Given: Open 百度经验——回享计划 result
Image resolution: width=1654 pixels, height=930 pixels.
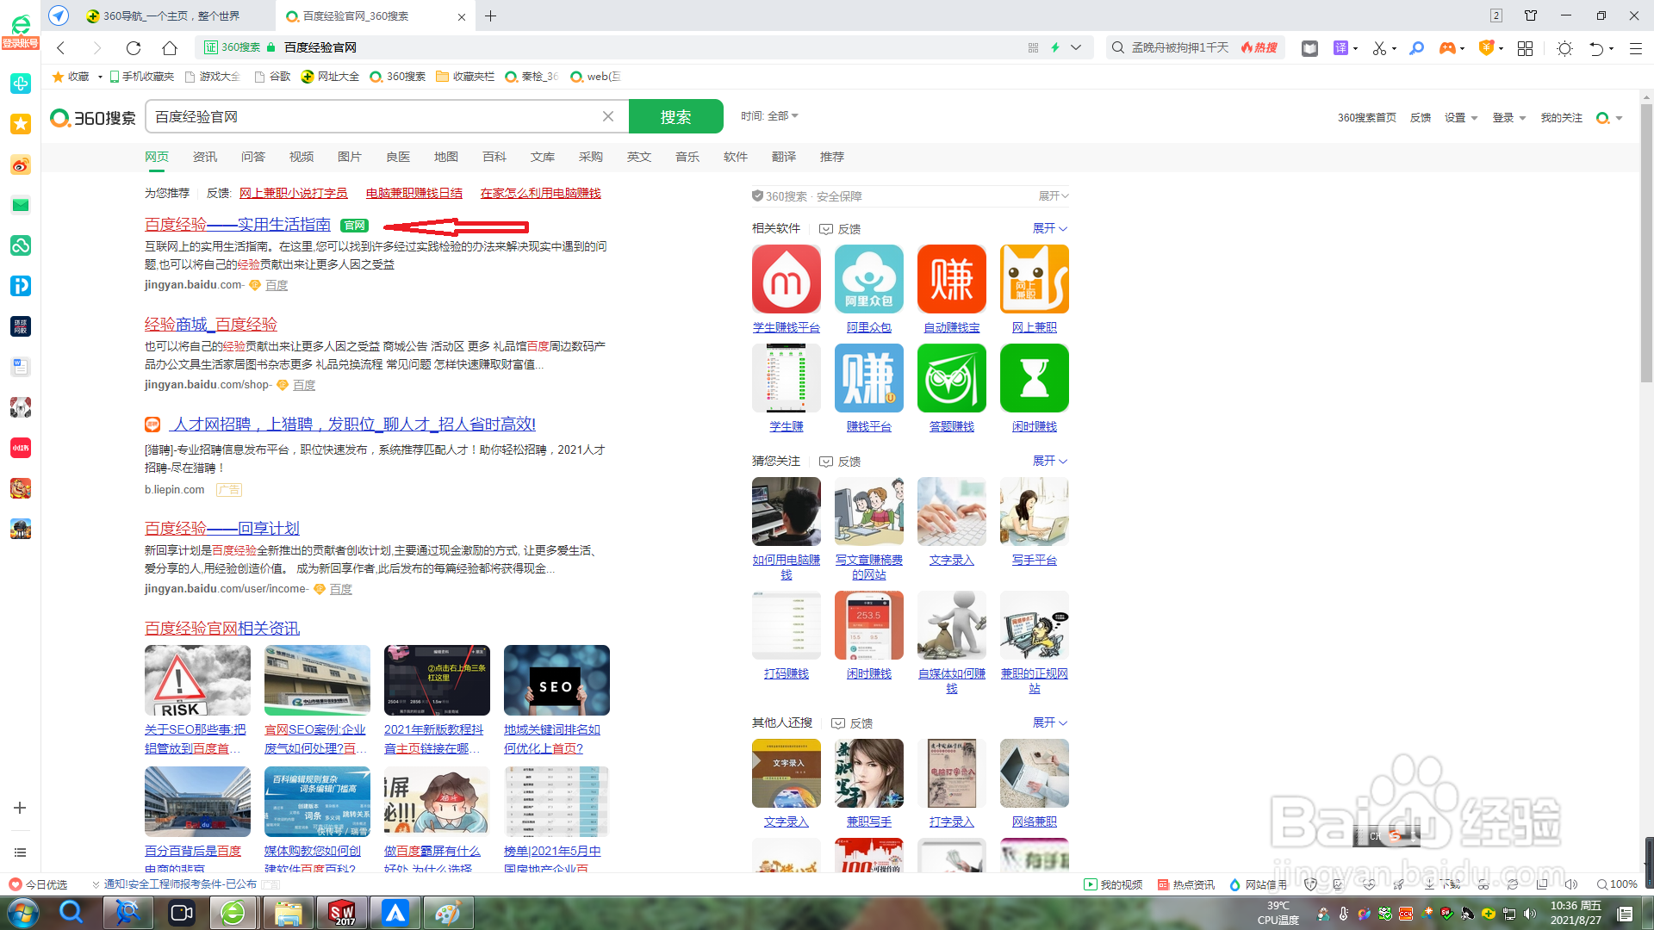Looking at the screenshot, I should click(x=222, y=528).
